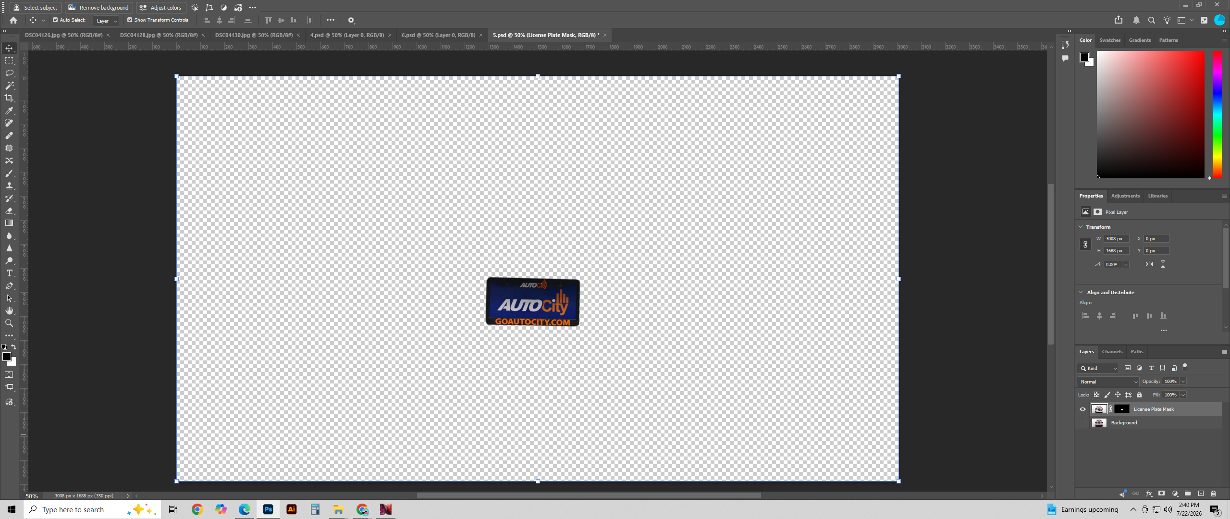The height and width of the screenshot is (519, 1230).
Task: Switch to the Channels tab
Action: point(1112,352)
